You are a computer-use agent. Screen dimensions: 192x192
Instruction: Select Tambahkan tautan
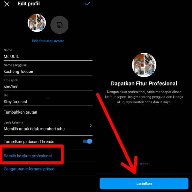pyautogui.click(x=20, y=112)
